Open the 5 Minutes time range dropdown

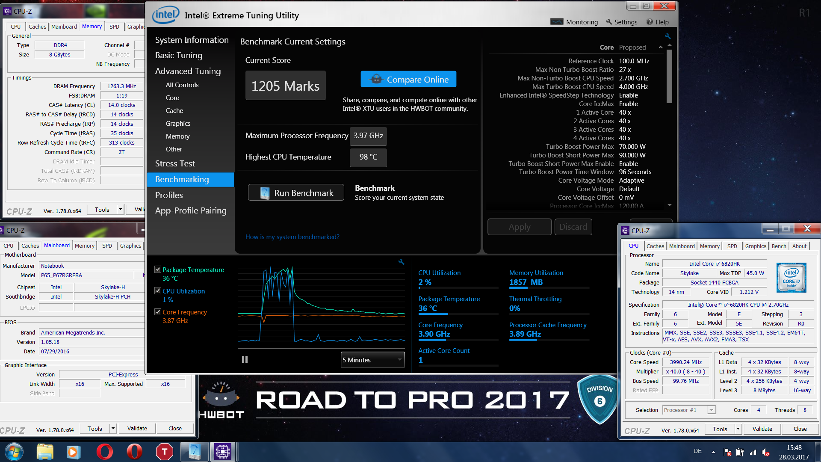372,360
